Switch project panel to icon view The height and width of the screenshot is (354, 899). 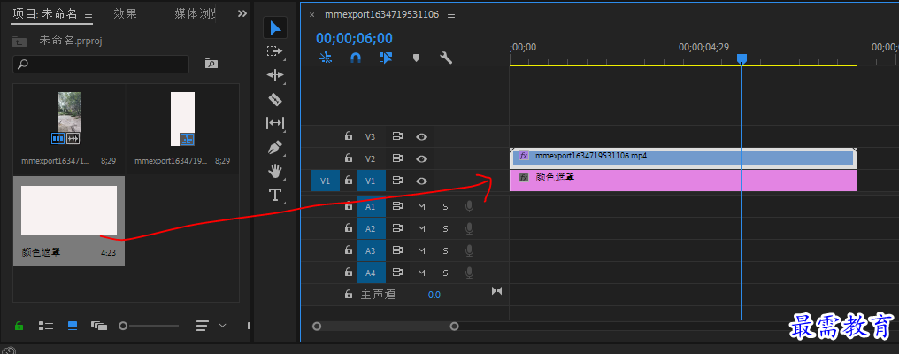[73, 326]
